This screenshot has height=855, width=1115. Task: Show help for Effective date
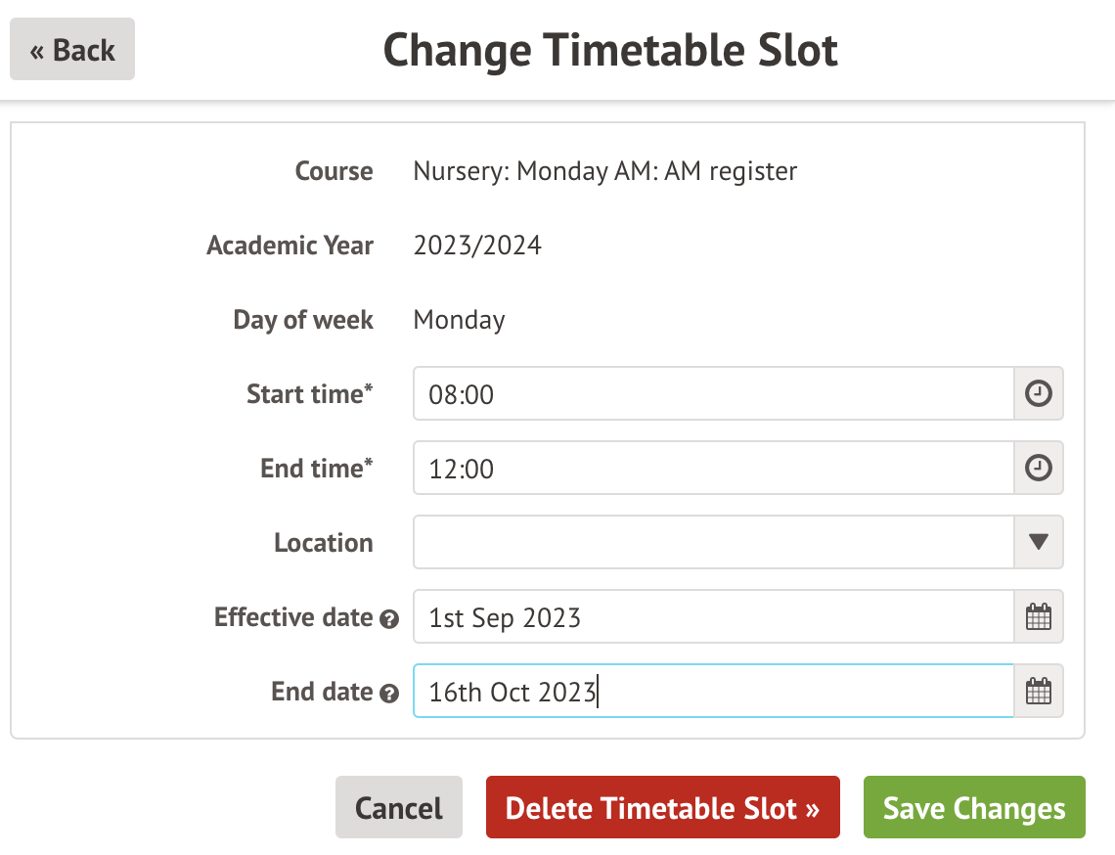[389, 619]
